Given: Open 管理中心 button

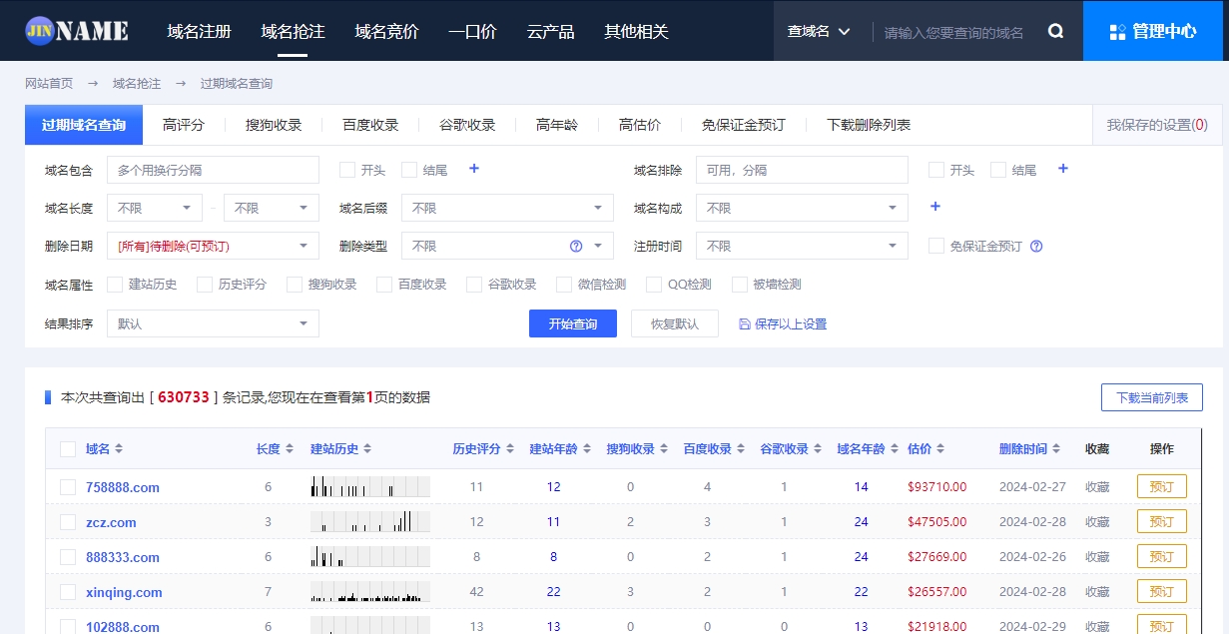Looking at the screenshot, I should click(x=1152, y=31).
